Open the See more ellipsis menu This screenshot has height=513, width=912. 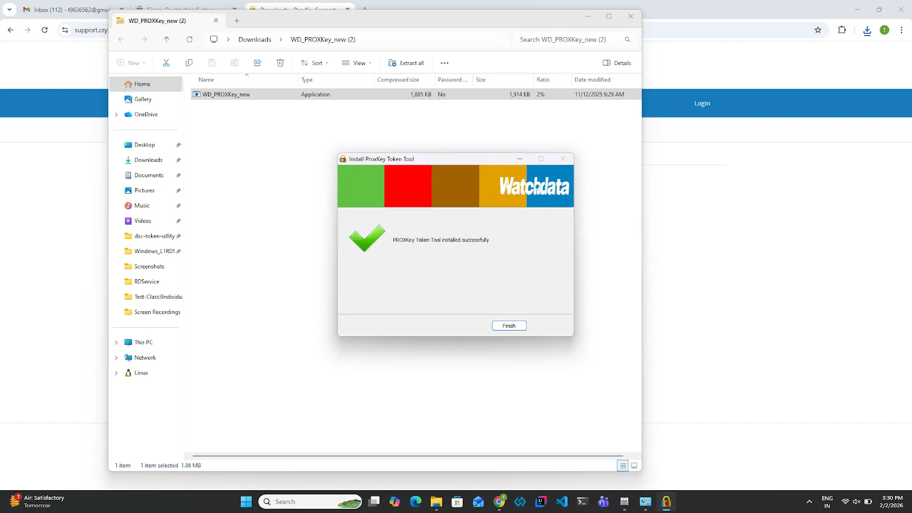click(x=445, y=63)
